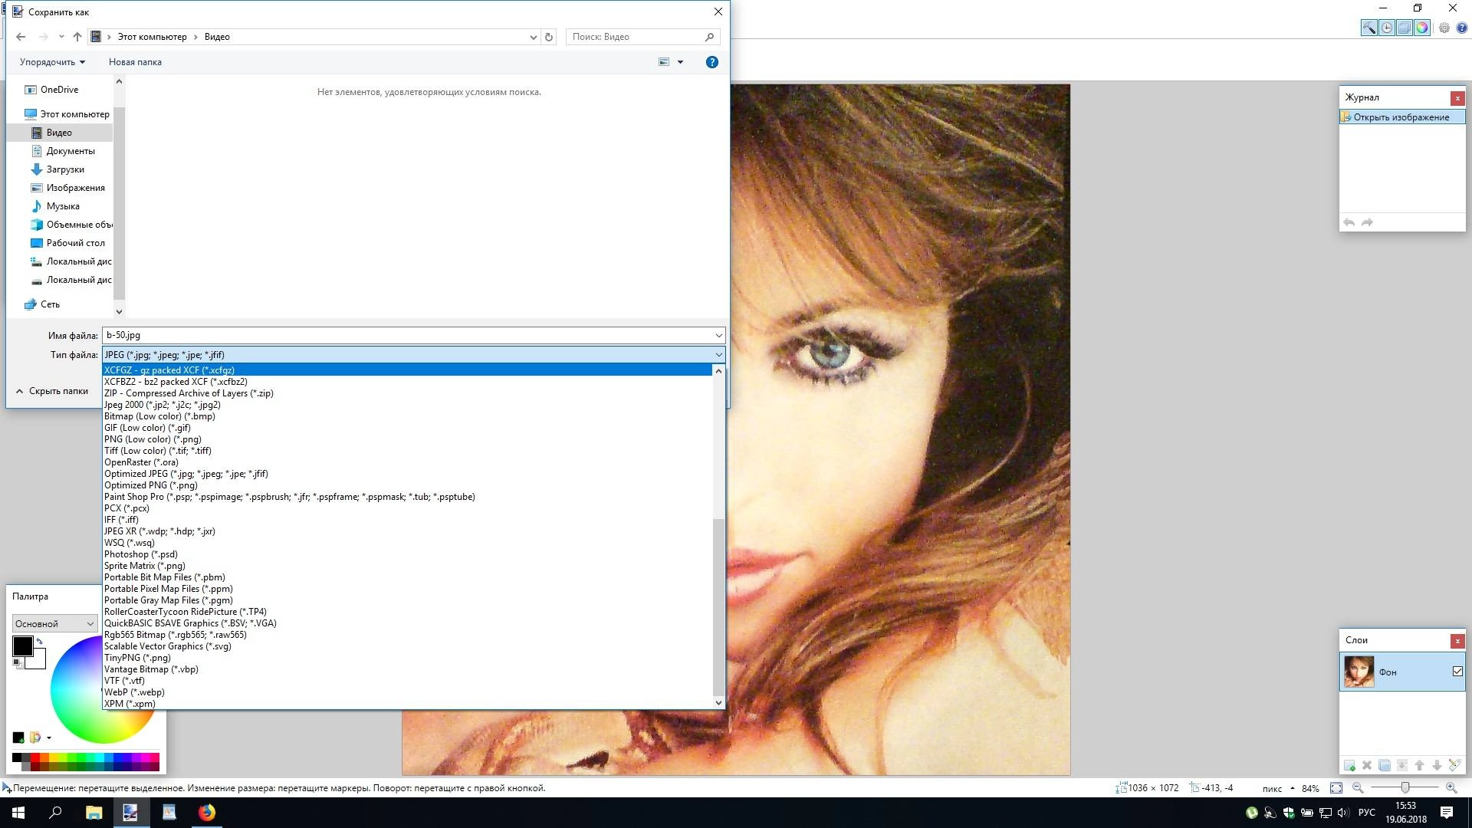The image size is (1472, 828).
Task: Toggle the Layers window icon in top toolbar
Action: (x=1405, y=28)
